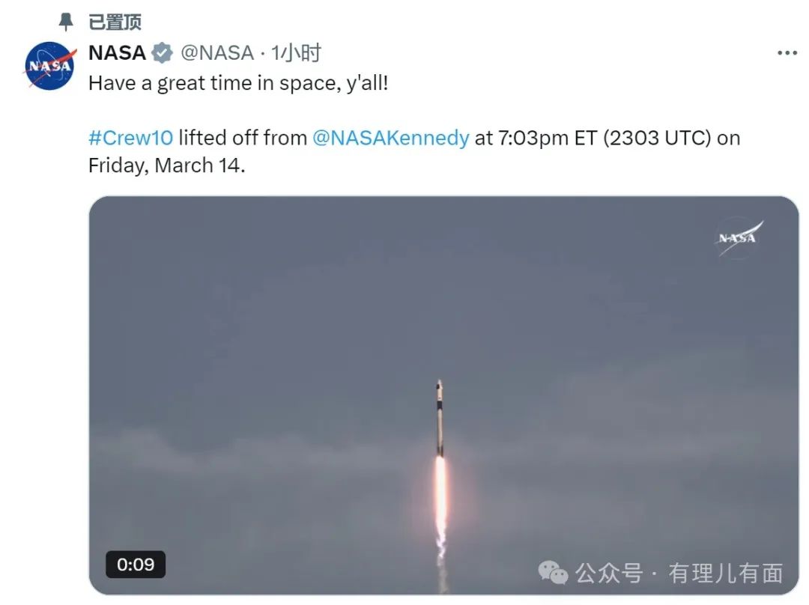Screen dimensions: 809x605
Task: Open the #Crew10 hashtag
Action: (x=130, y=138)
